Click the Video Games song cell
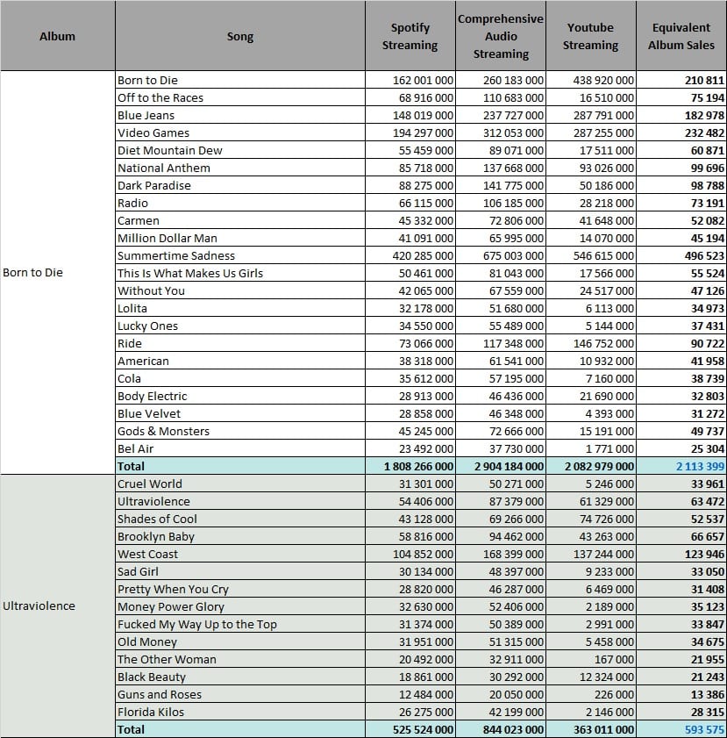Screen dimensions: 727x738 click(x=239, y=133)
